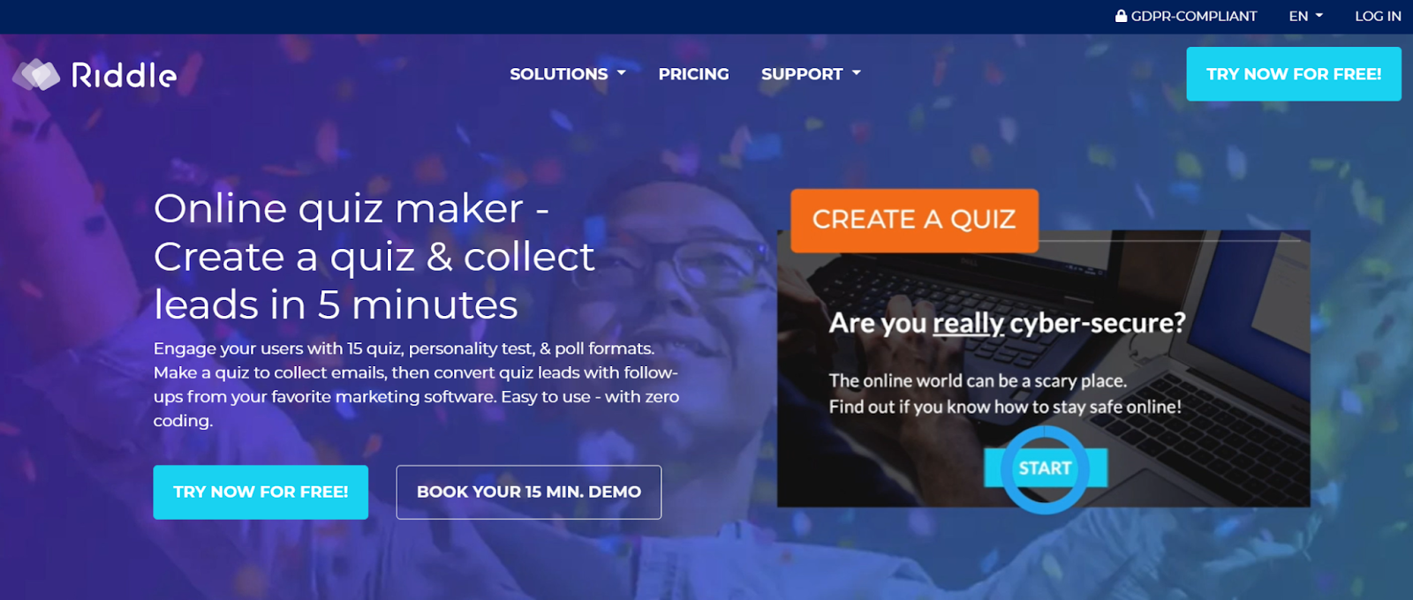Expand the SUPPORT dropdown arrow
Viewport: 1413px width, 600px height.
click(856, 73)
